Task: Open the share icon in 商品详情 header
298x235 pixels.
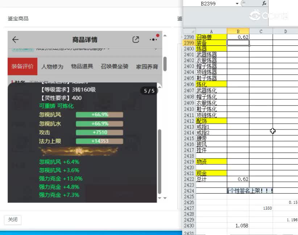Action: click(x=136, y=40)
